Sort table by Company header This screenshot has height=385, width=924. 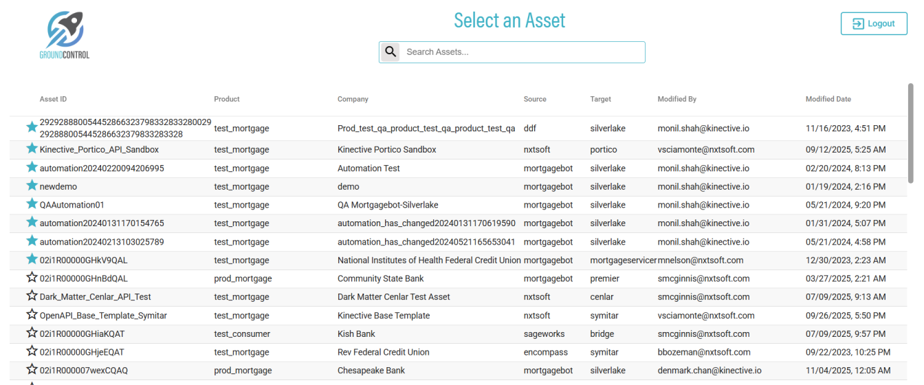pos(353,99)
